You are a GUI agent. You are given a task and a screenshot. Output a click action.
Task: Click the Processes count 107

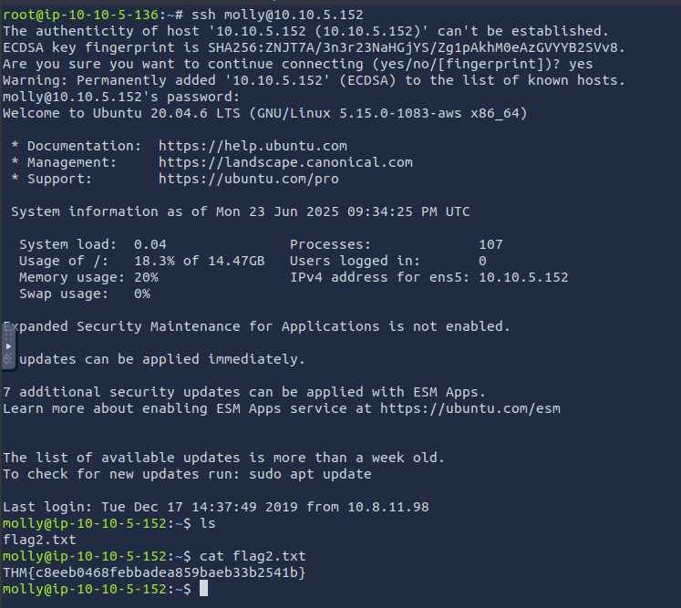coord(490,244)
